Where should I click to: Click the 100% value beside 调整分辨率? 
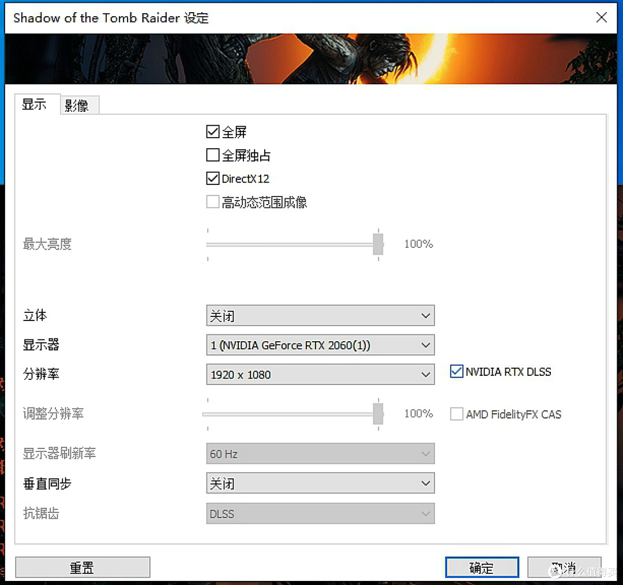[x=418, y=414]
